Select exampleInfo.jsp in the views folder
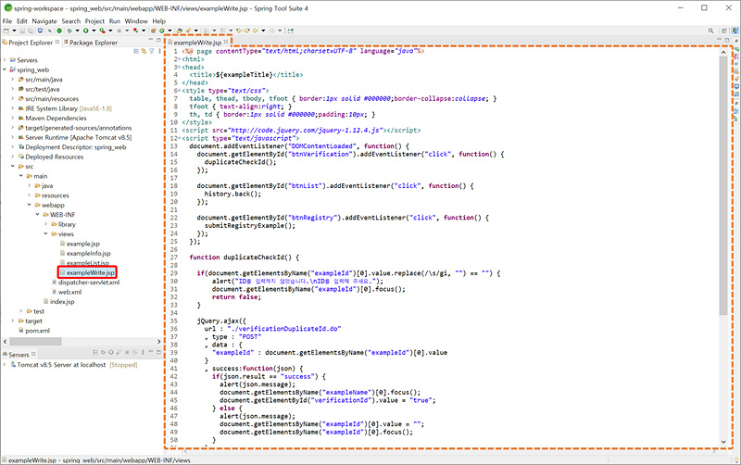741x465 pixels. (88, 253)
